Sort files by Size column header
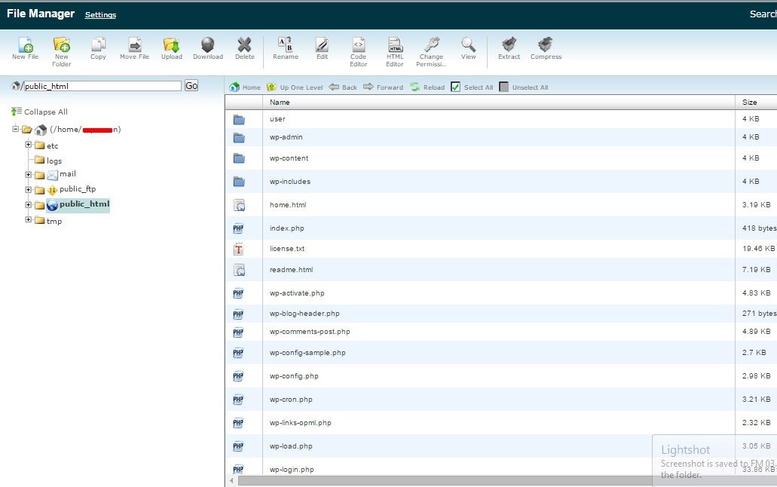Viewport: 777px width, 487px height. 749,103
